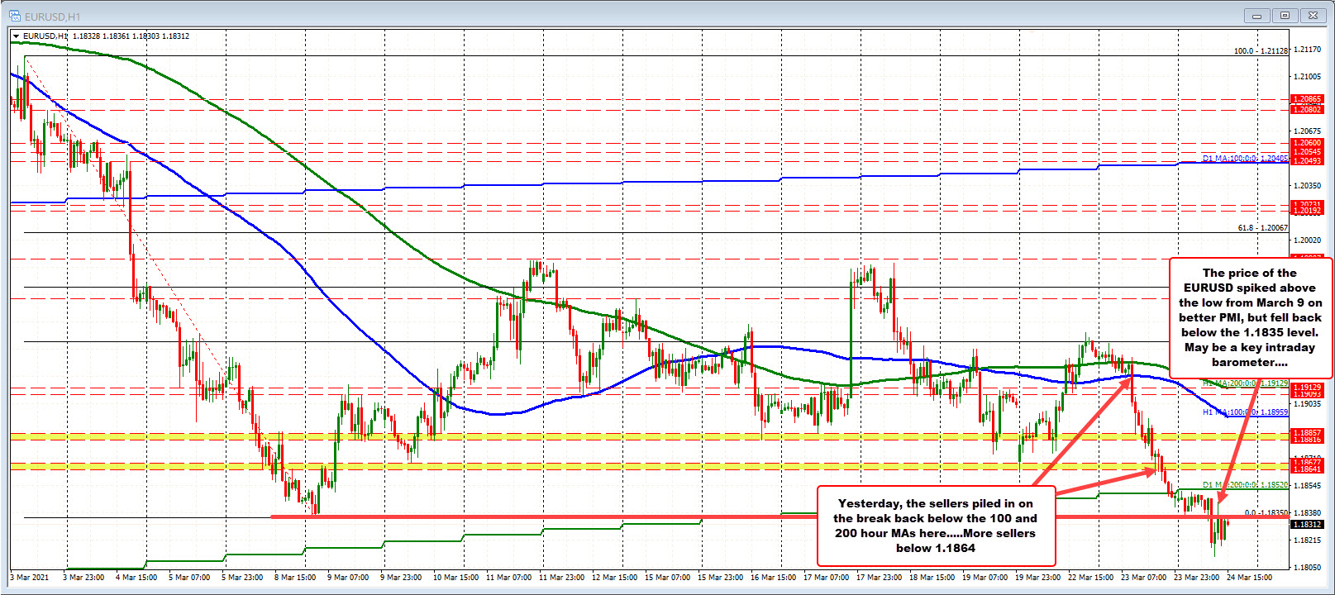Click the EURUSD,H1 chart window icon

click(15, 16)
